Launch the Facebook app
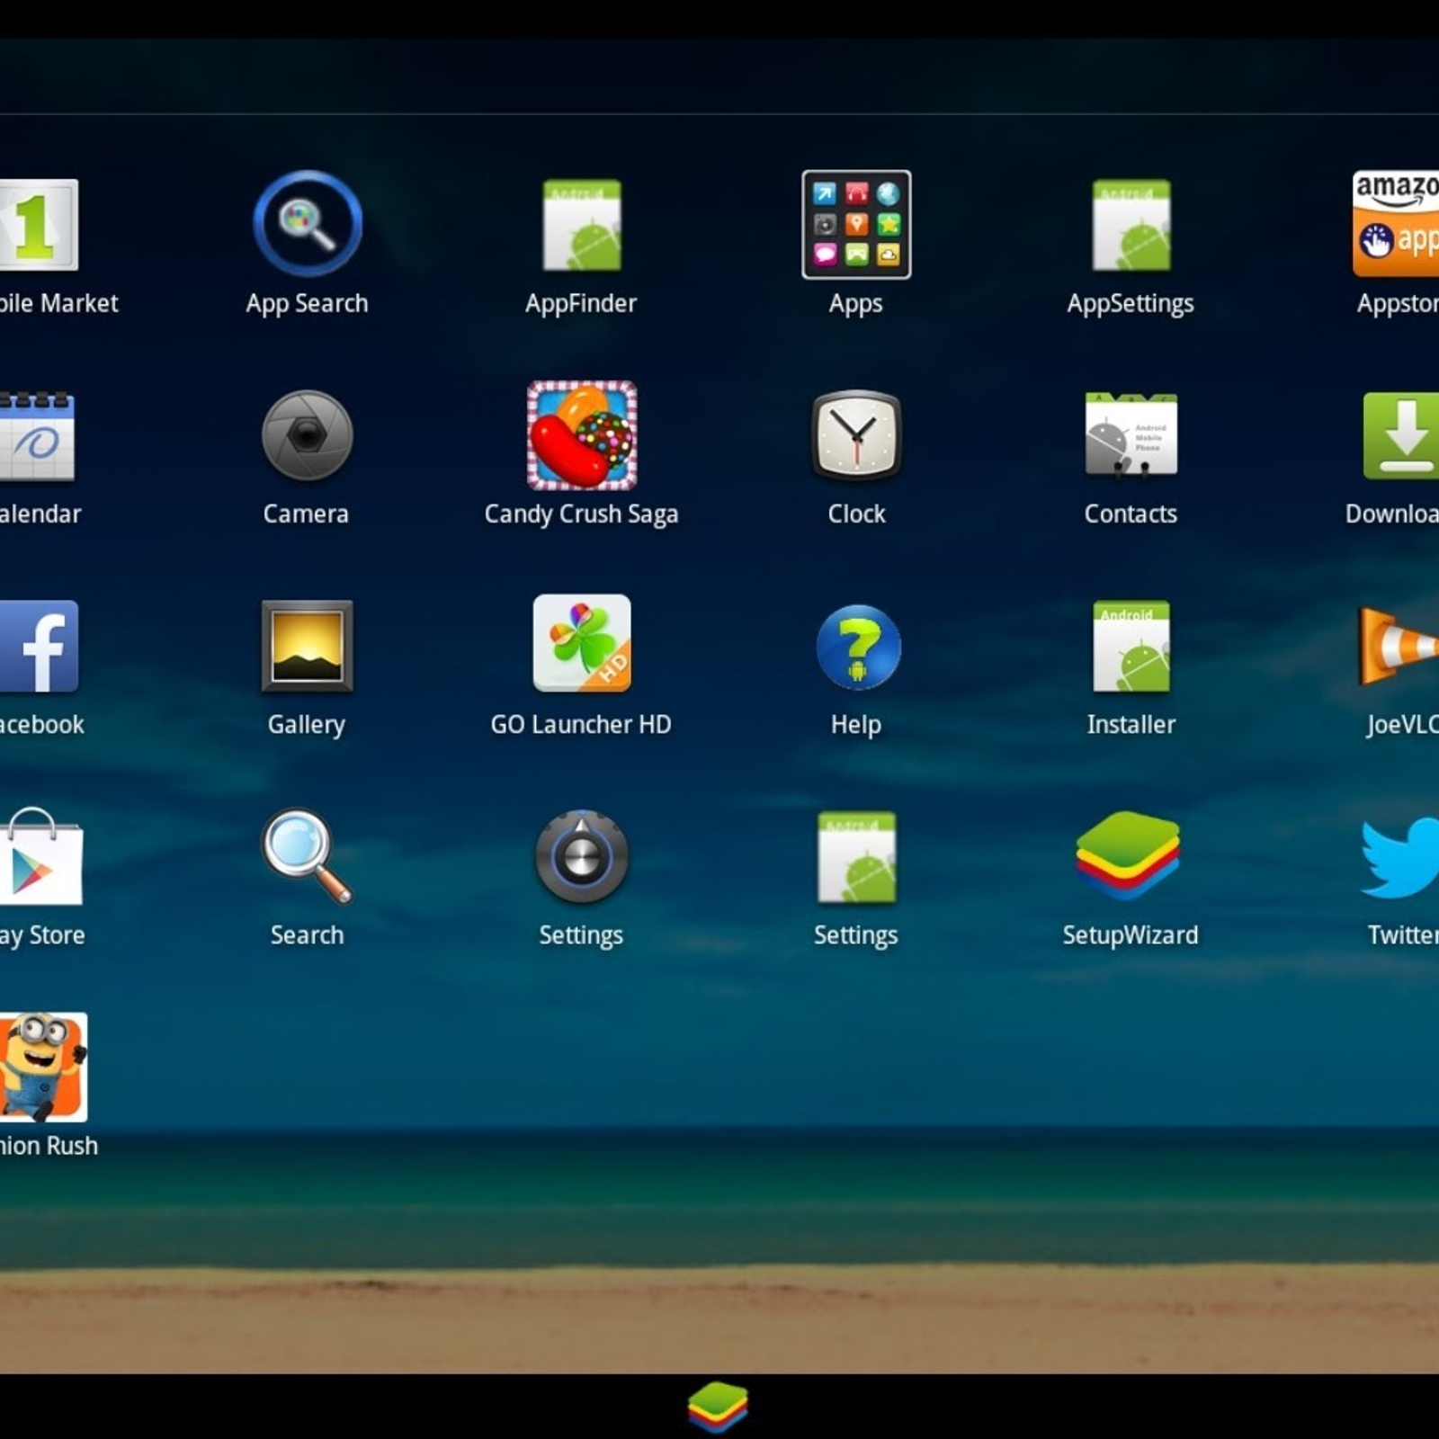Viewport: 1439px width, 1439px height. tap(39, 646)
